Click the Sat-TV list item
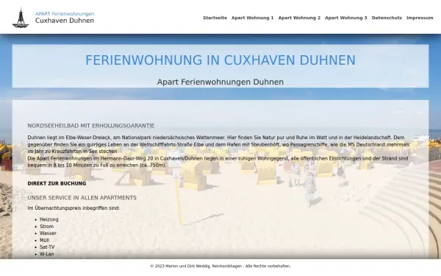The image size is (441, 276). click(x=47, y=247)
